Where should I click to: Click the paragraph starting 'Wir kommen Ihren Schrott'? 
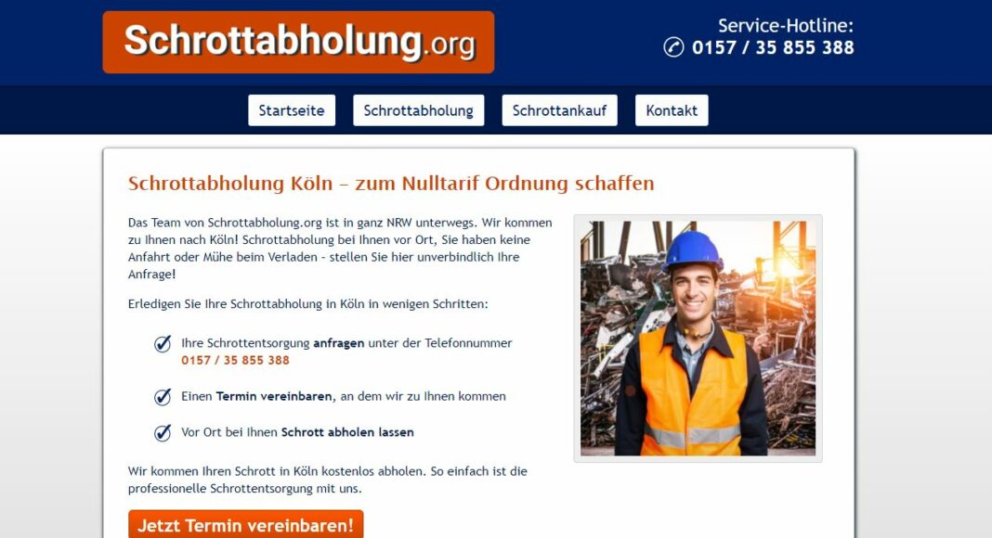tap(328, 480)
